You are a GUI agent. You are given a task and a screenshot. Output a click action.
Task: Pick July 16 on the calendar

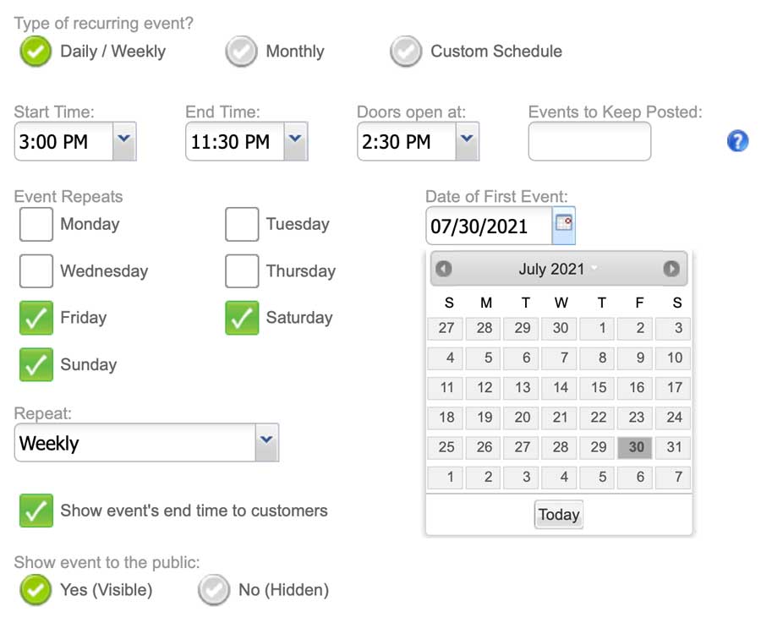[635, 387]
